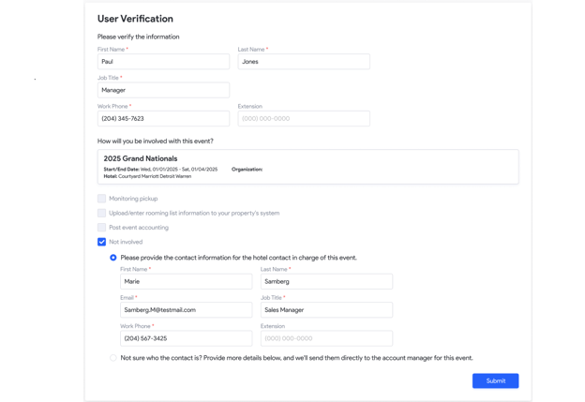
Task: Focus the Extension field beside the top Work Phone
Action: (304, 119)
